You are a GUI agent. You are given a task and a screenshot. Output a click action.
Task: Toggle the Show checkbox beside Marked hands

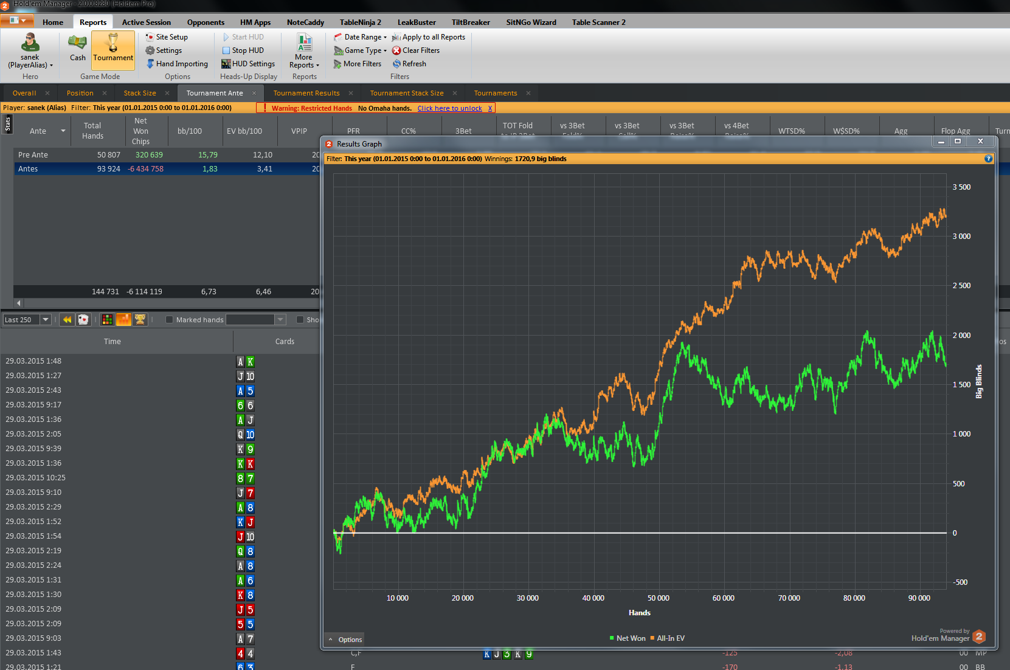(300, 320)
